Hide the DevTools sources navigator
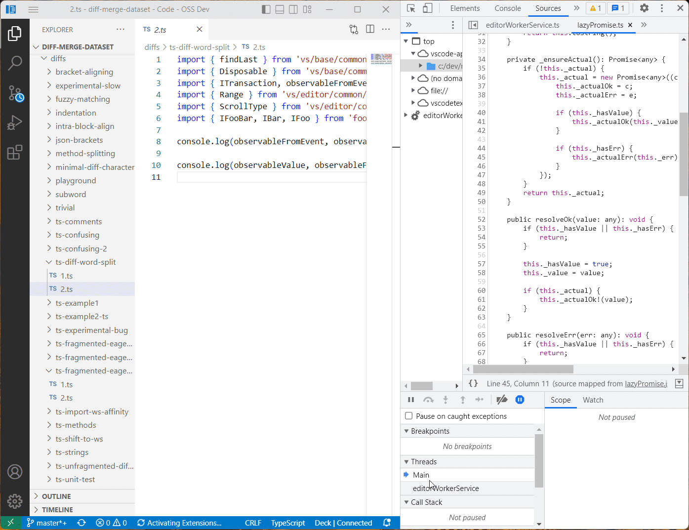 point(473,25)
